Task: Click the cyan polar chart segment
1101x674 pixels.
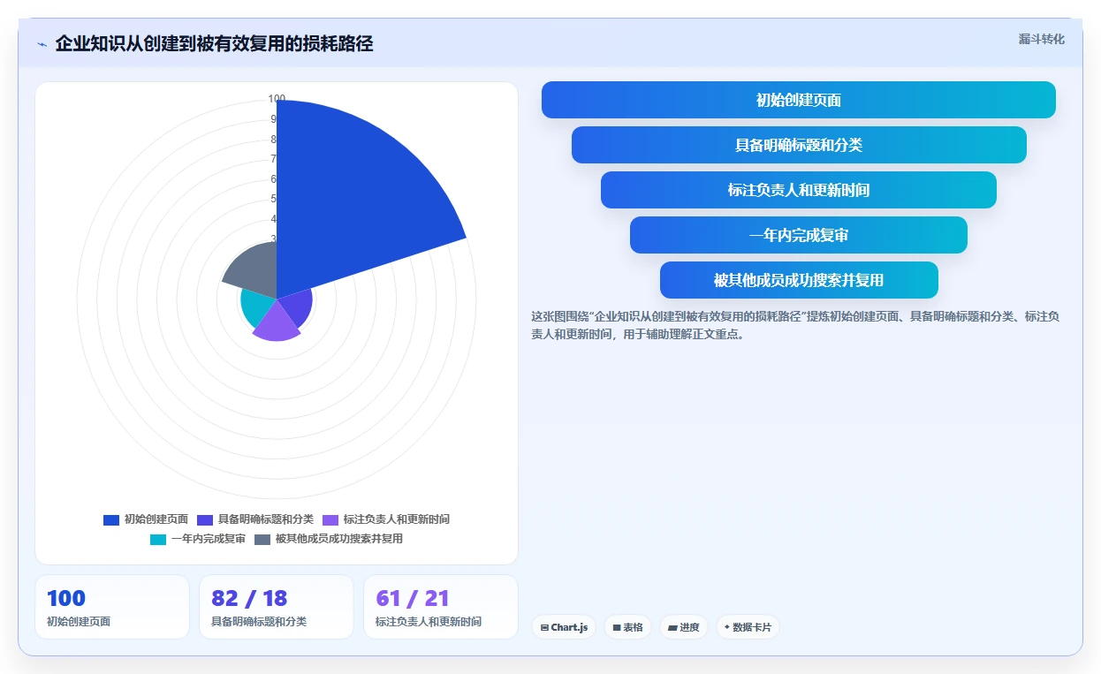Action: tap(256, 307)
